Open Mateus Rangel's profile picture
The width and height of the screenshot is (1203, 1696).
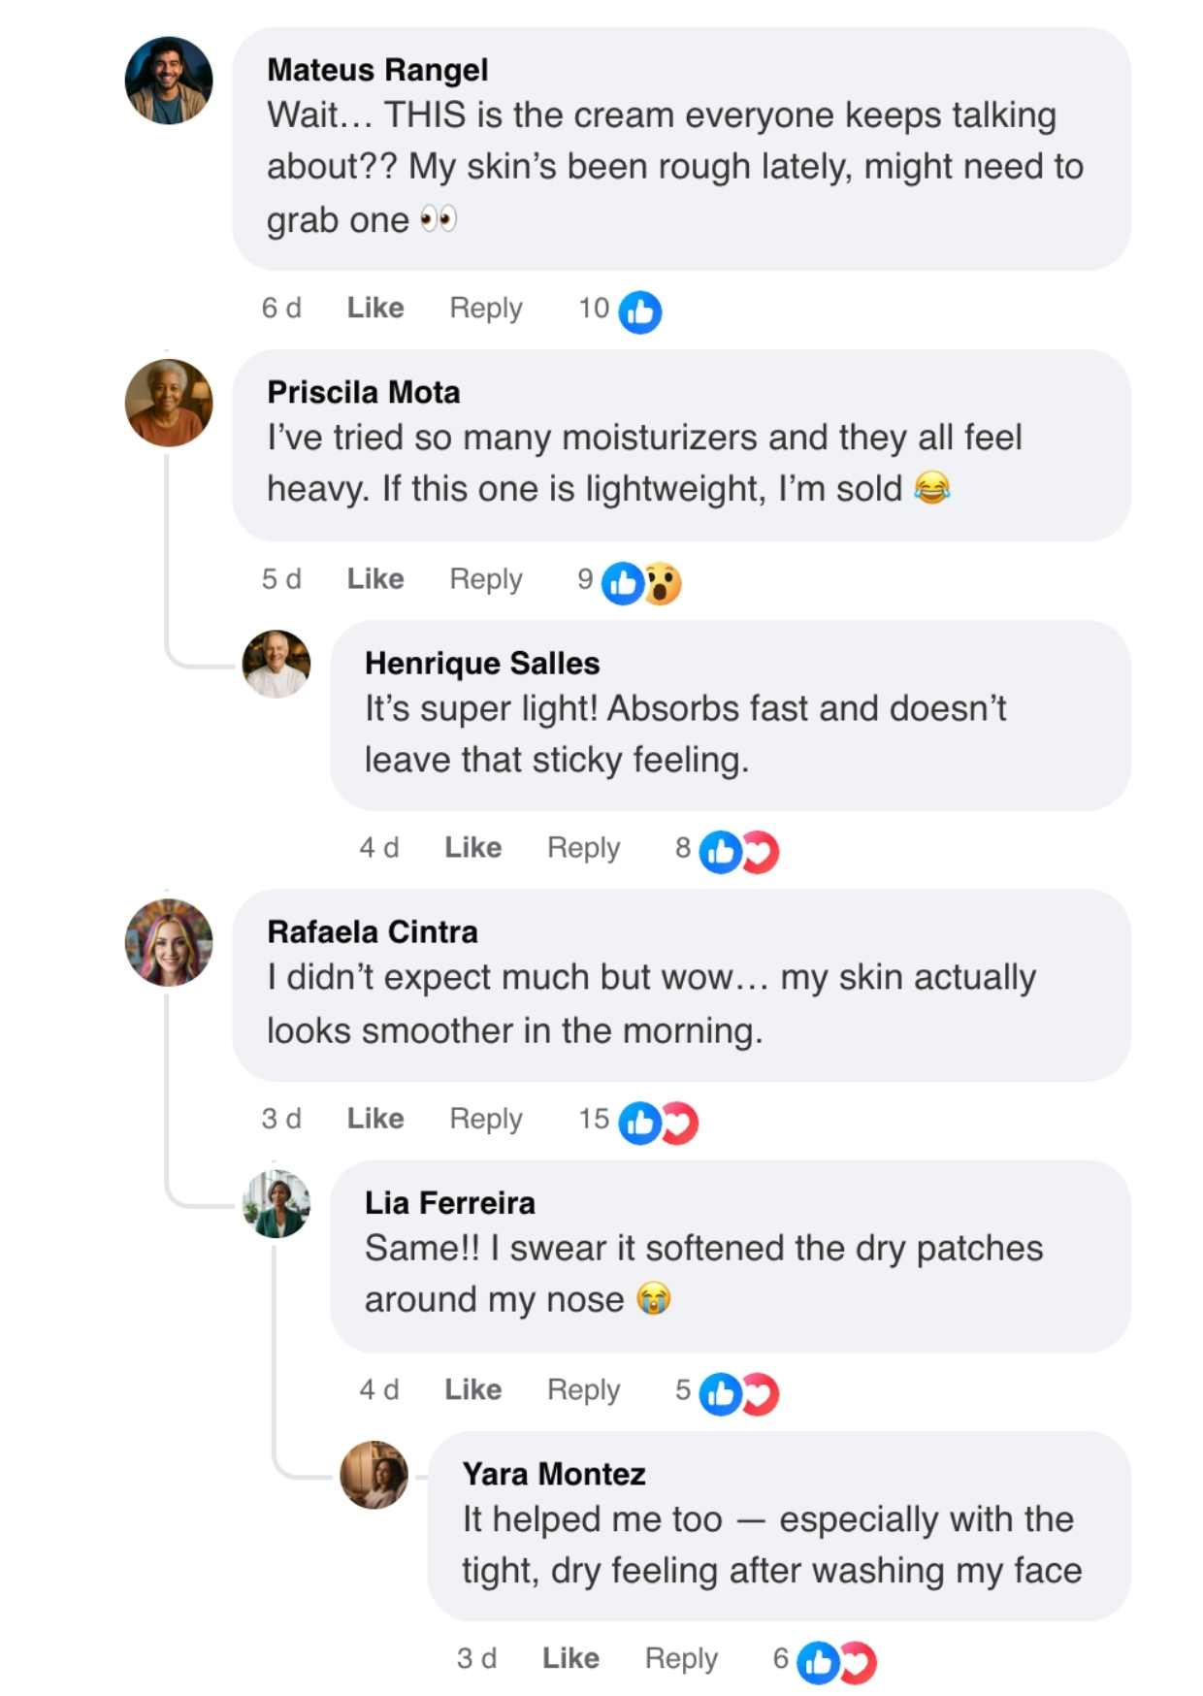[169, 81]
